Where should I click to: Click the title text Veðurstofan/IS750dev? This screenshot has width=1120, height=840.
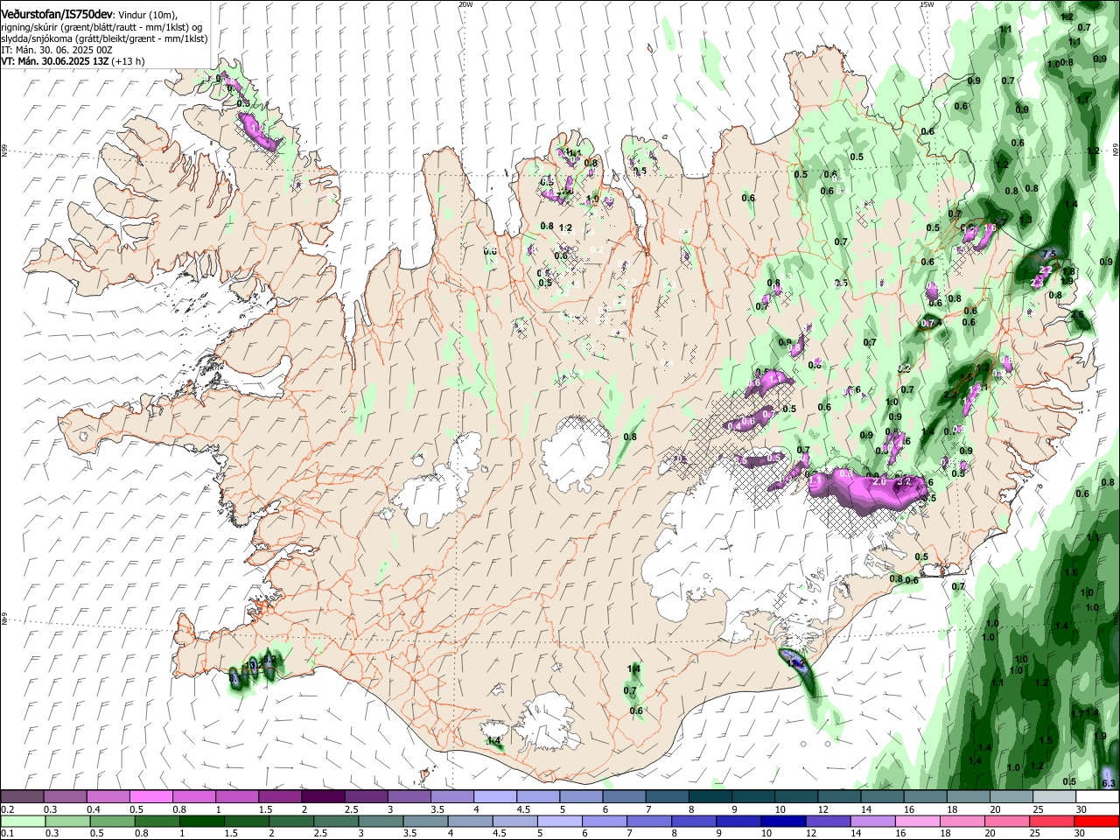point(57,15)
